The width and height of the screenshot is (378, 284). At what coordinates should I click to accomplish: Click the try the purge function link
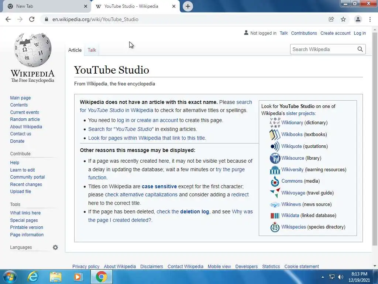(230, 169)
